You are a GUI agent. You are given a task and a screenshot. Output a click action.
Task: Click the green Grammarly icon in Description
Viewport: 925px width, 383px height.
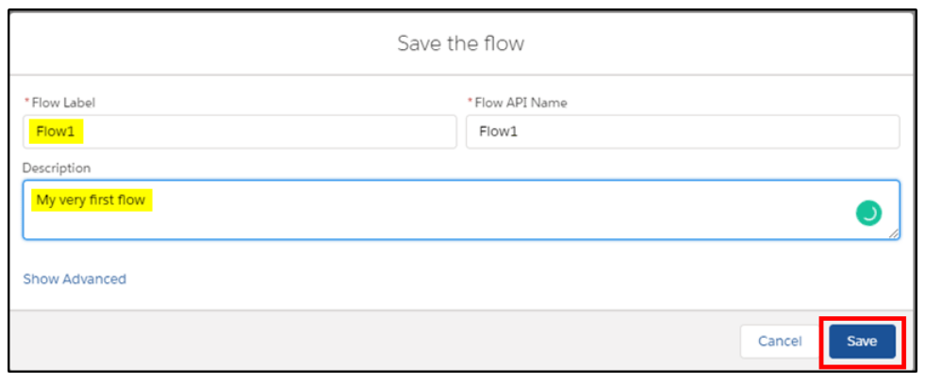868,214
